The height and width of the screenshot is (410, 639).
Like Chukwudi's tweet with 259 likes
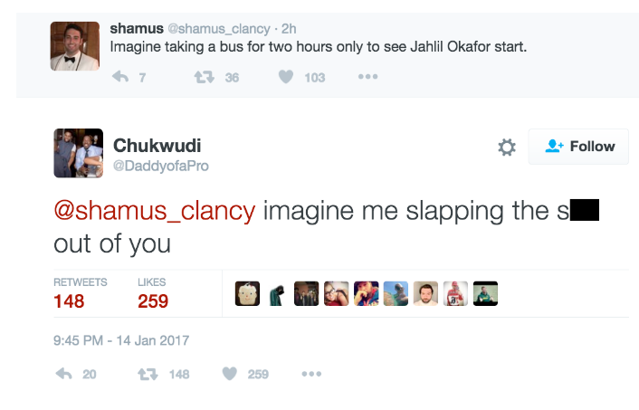pos(230,373)
